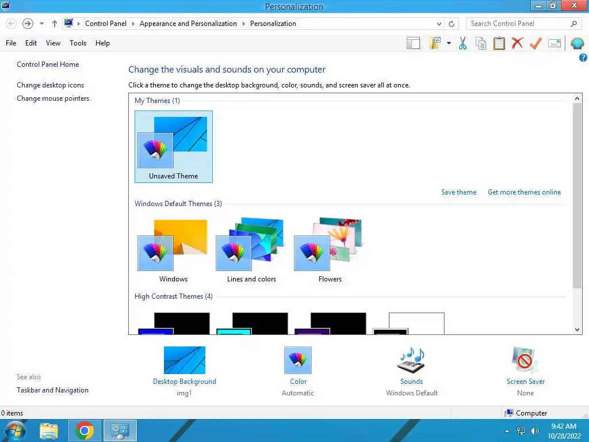Viewport: 589px width, 442px height.
Task: Open Change mouse pointers link
Action: (x=53, y=98)
